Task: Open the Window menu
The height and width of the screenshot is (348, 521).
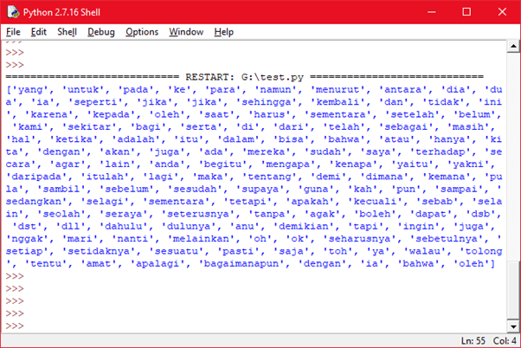Action: point(186,32)
